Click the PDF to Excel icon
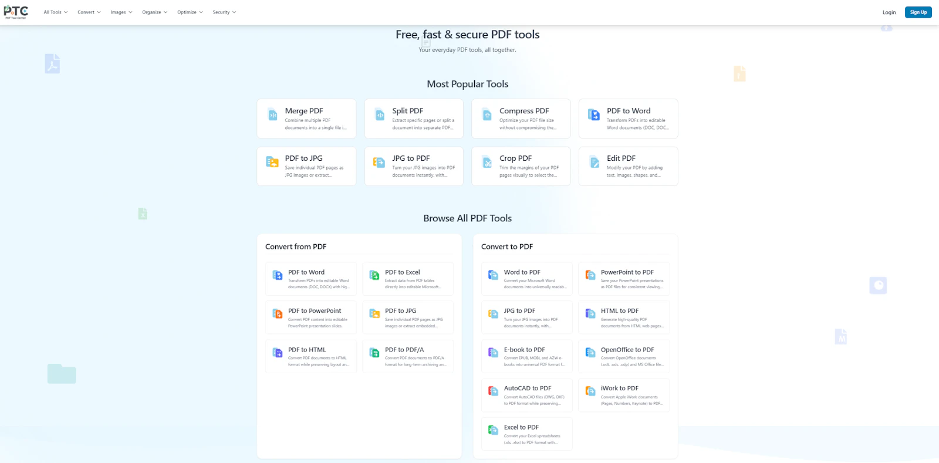Viewport: 939px width, 463px height. click(374, 275)
